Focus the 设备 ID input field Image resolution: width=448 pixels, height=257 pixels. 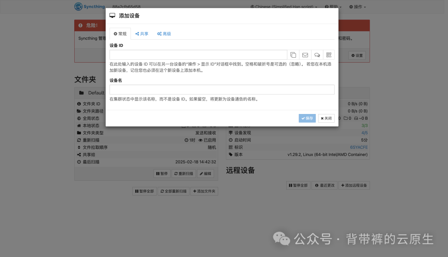point(198,55)
